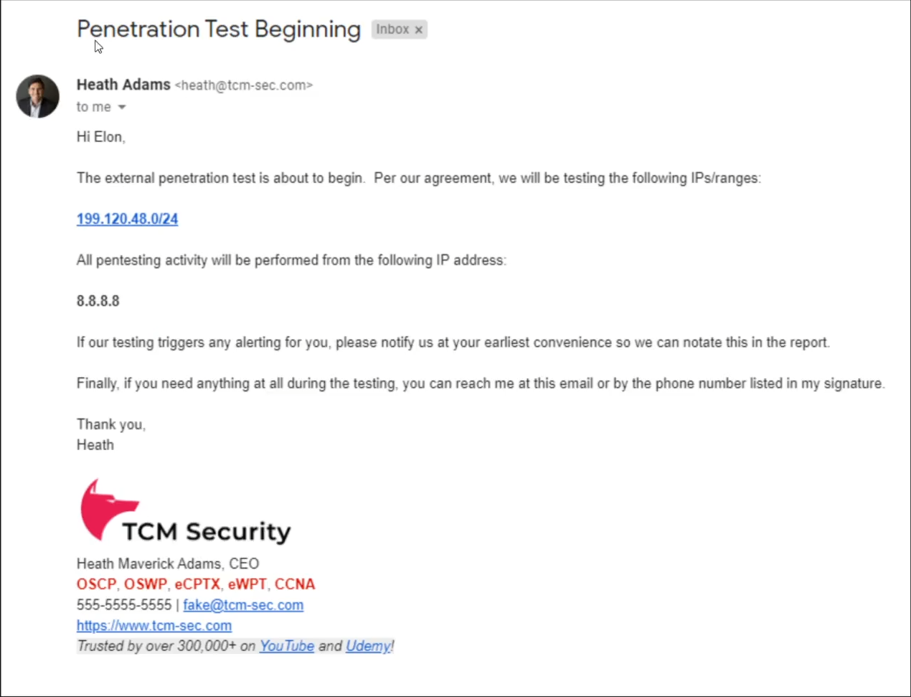The height and width of the screenshot is (697, 911).
Task: Click the Inbox label tag
Action: [x=392, y=29]
